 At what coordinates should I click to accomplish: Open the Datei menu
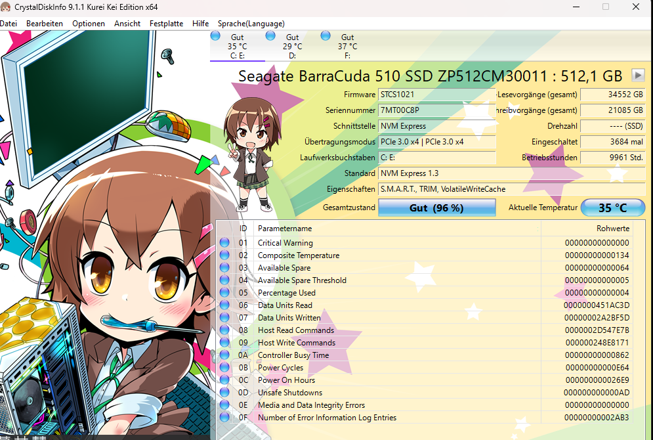[9, 24]
